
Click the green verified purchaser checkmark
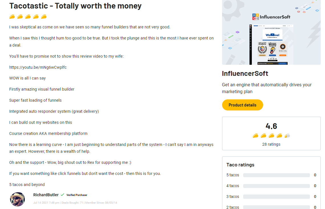point(62,195)
